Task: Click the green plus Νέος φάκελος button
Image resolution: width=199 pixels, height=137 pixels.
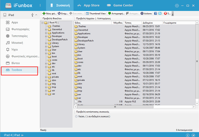Action: point(49,13)
